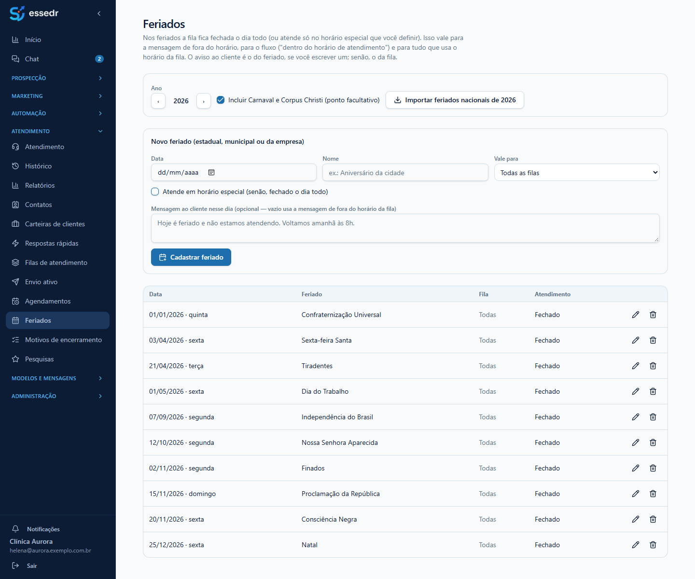Uncheck Incluir Carnaval e Corpus Christi
The height and width of the screenshot is (579, 695).
tap(221, 100)
